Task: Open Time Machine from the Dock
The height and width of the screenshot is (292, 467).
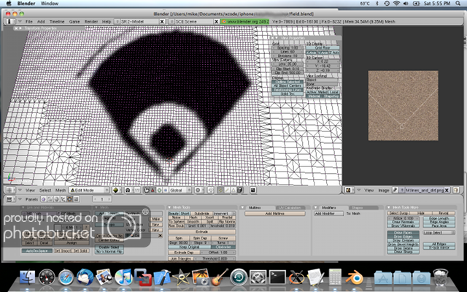Action: 239,277
